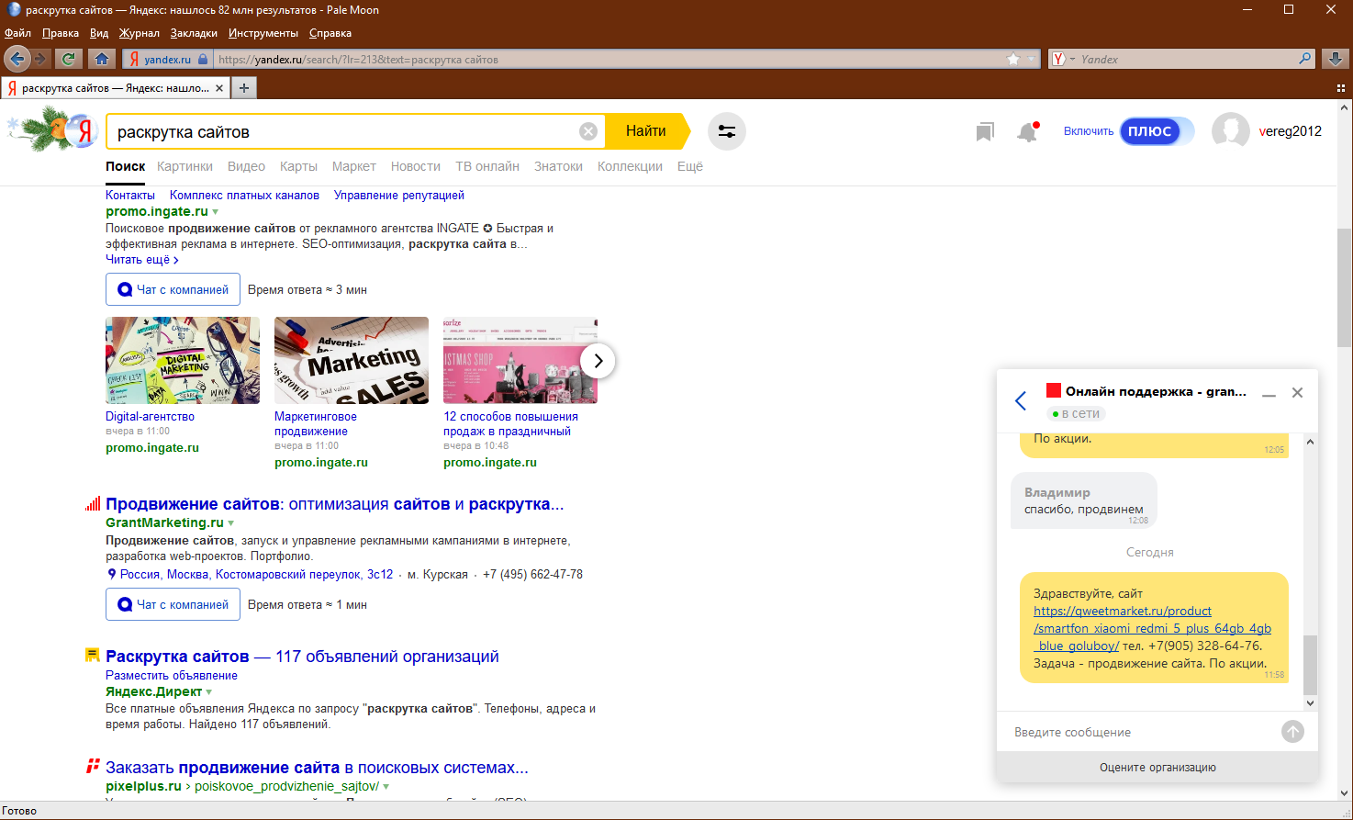Screen dimensions: 1353x820
Task: Click chat scrollbar down arrow
Action: click(x=1310, y=703)
